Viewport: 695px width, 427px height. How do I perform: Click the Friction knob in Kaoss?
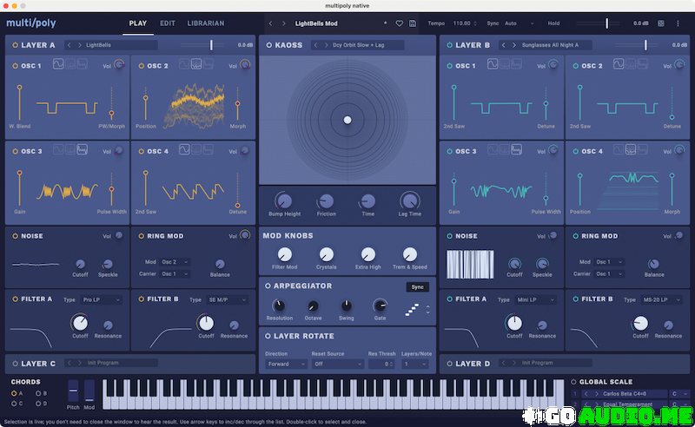[x=326, y=201]
